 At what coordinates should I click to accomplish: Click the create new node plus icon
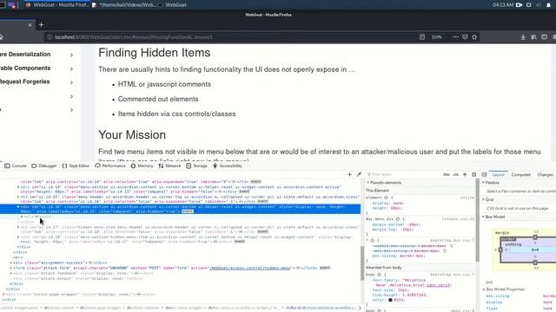349,174
